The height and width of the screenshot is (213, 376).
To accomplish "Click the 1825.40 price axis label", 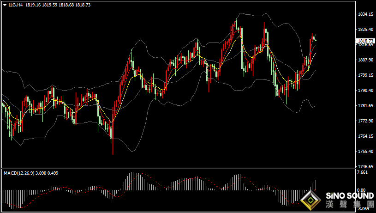I will pyautogui.click(x=366, y=29).
